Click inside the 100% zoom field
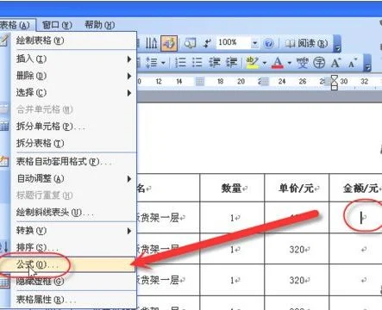 (234, 43)
